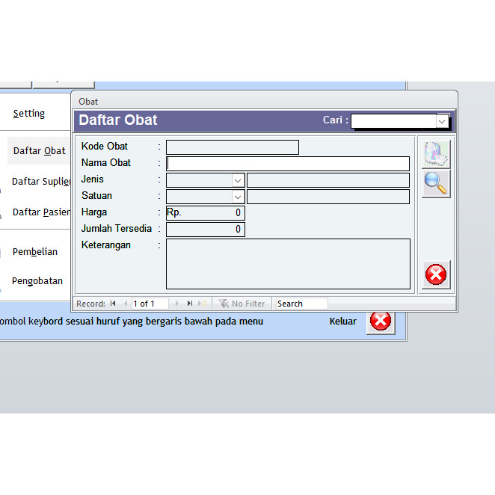This screenshot has width=495, height=495.
Task: Open Daftar Pasien menu item
Action: pyautogui.click(x=41, y=212)
